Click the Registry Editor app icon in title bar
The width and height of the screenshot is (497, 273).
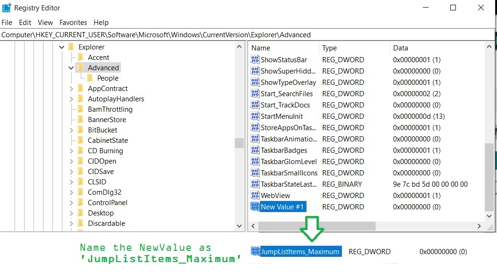click(x=6, y=8)
